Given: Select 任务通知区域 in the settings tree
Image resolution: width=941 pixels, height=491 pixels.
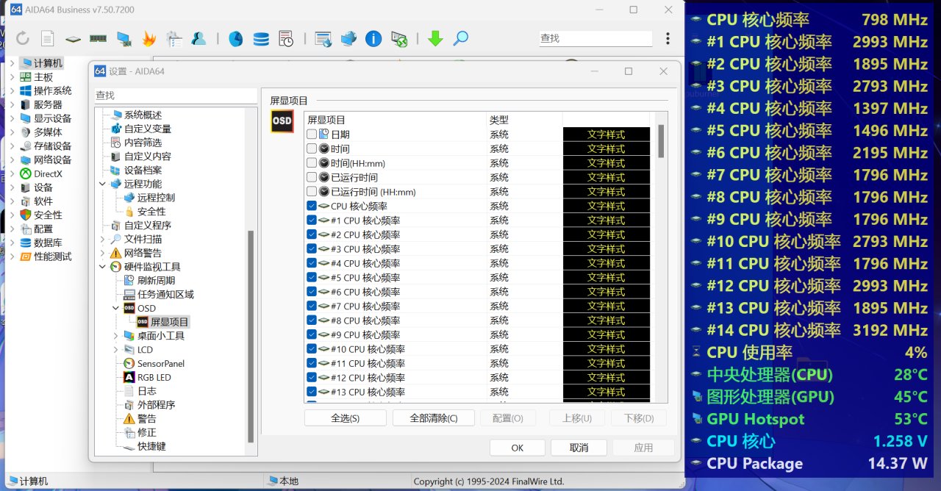Looking at the screenshot, I should pyautogui.click(x=165, y=294).
